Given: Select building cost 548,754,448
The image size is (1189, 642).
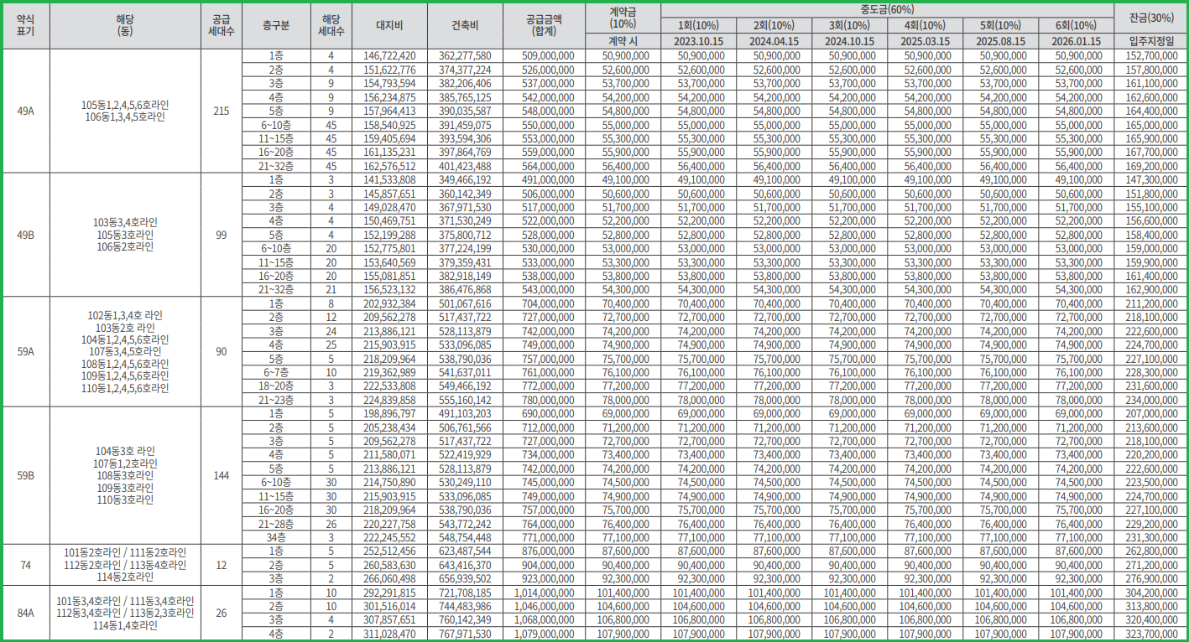Looking at the screenshot, I should [x=465, y=537].
